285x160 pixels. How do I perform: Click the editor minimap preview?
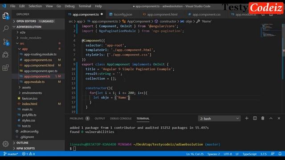coord(271,30)
